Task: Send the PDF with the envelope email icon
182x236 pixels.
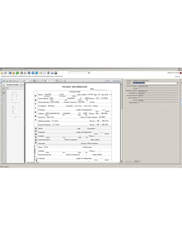Action: coord(17,81)
